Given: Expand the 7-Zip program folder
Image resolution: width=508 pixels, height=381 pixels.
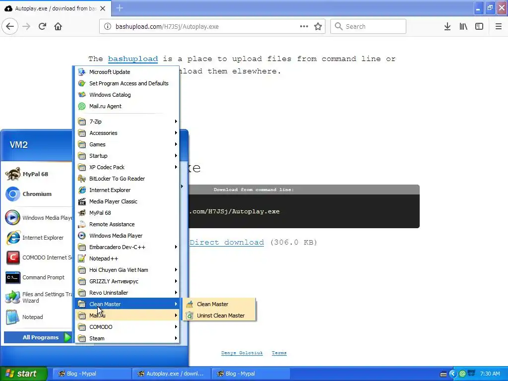Looking at the screenshot, I should click(x=127, y=122).
